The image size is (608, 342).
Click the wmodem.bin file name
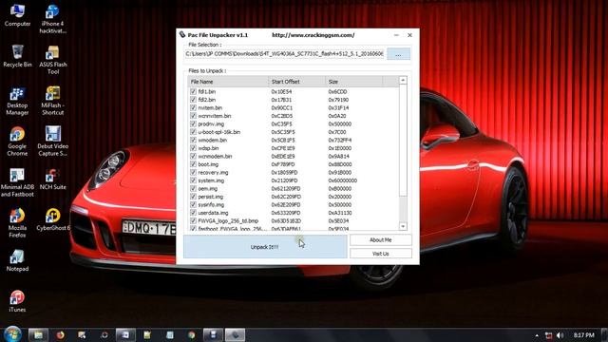coord(212,140)
